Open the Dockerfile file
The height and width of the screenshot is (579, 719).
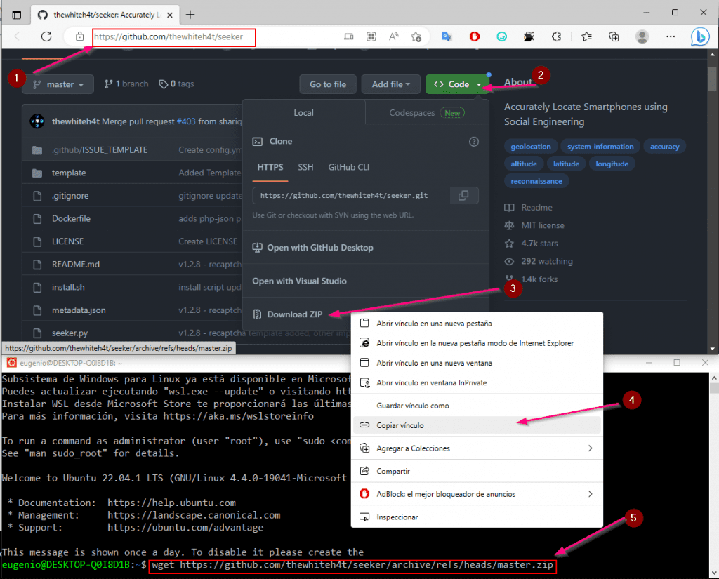coord(71,219)
